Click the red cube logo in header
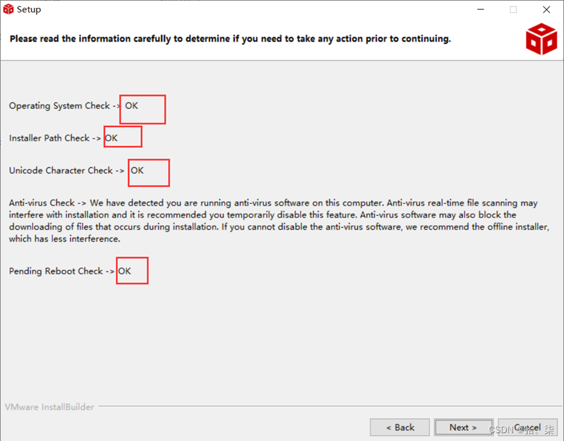Image resolution: width=564 pixels, height=441 pixels. 541,39
